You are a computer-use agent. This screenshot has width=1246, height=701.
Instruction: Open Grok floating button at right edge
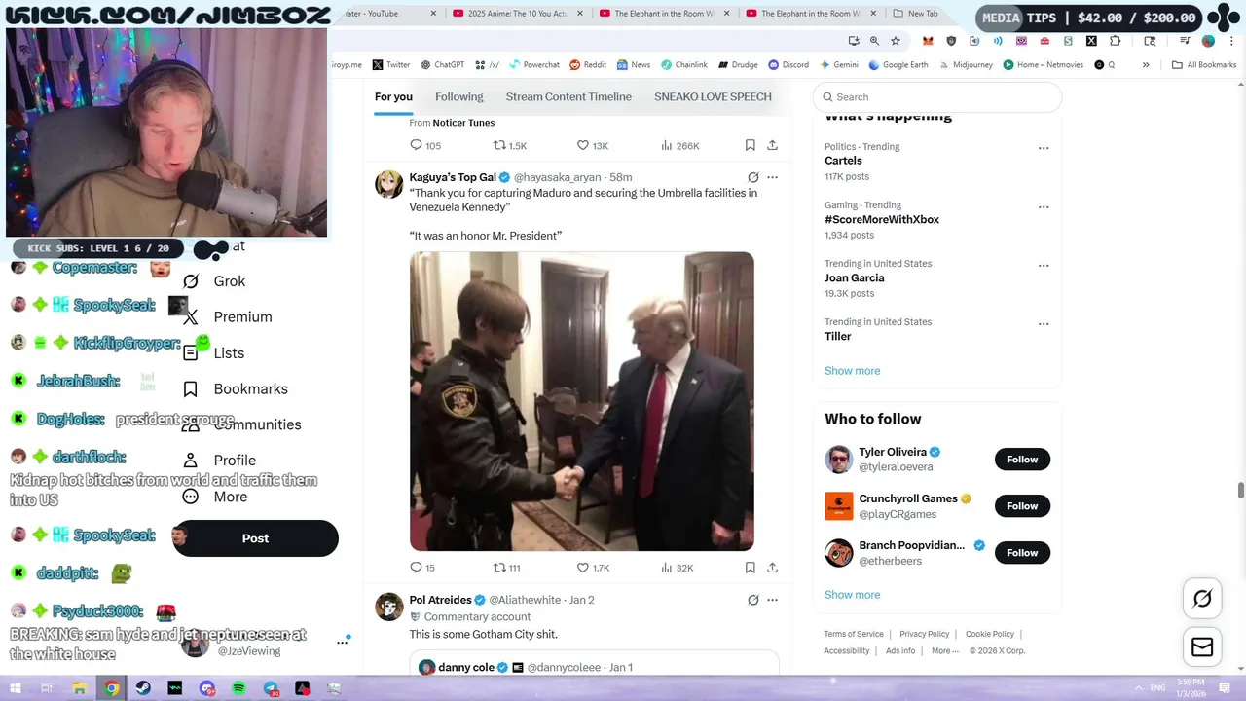tap(1202, 599)
